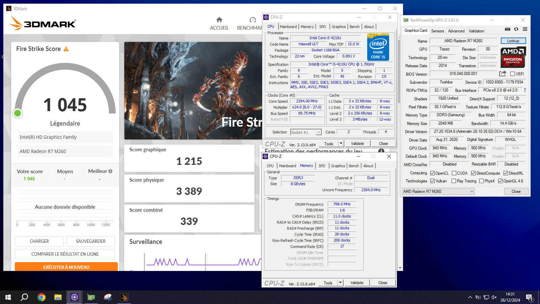540x304 pixels.
Task: Open the notification center icon
Action: (x=529, y=298)
